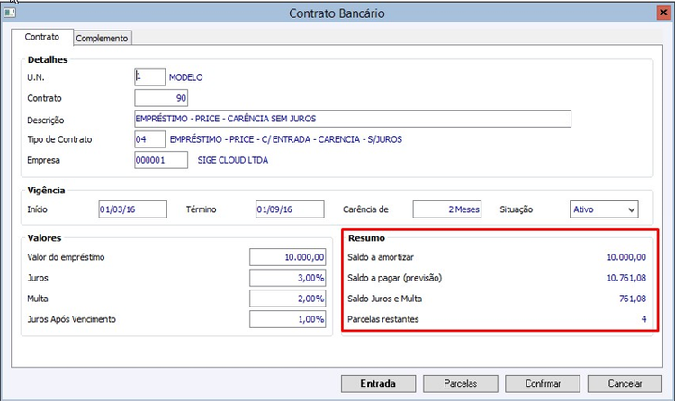Click the Saldo a pagar (previsão) label
Viewport: 675px width, 401px height.
[395, 278]
